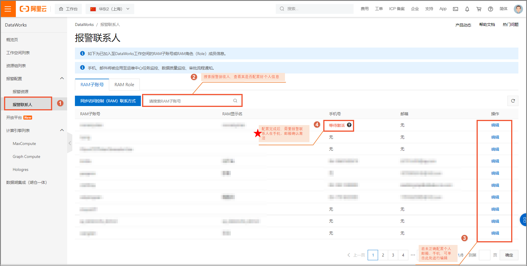Switch to the RAM子账号 tab

coord(92,84)
